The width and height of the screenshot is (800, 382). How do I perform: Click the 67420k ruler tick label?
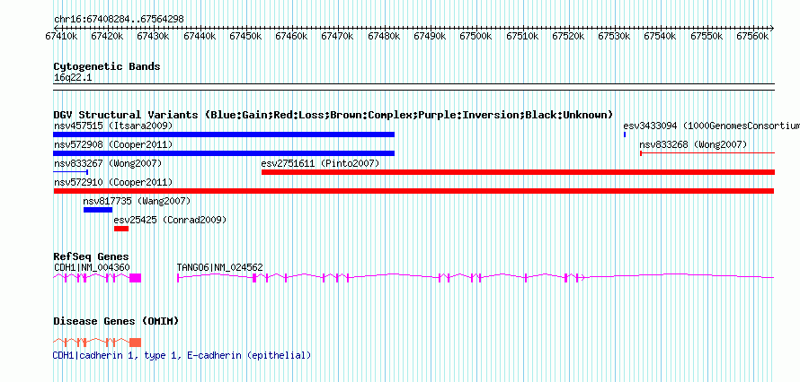click(x=108, y=36)
